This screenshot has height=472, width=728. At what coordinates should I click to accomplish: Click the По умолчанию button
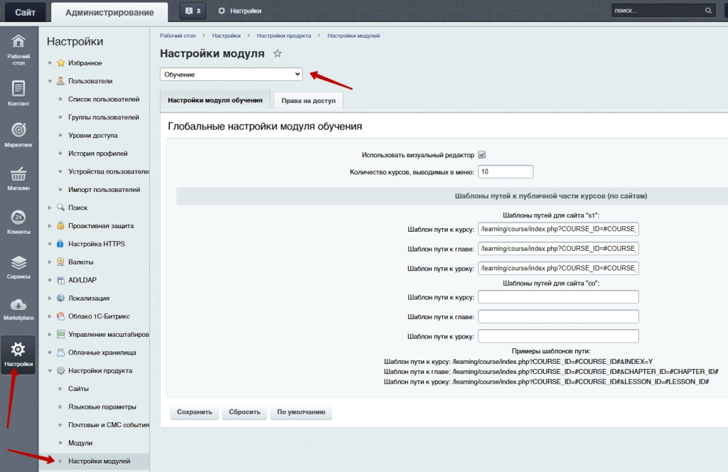[301, 412]
